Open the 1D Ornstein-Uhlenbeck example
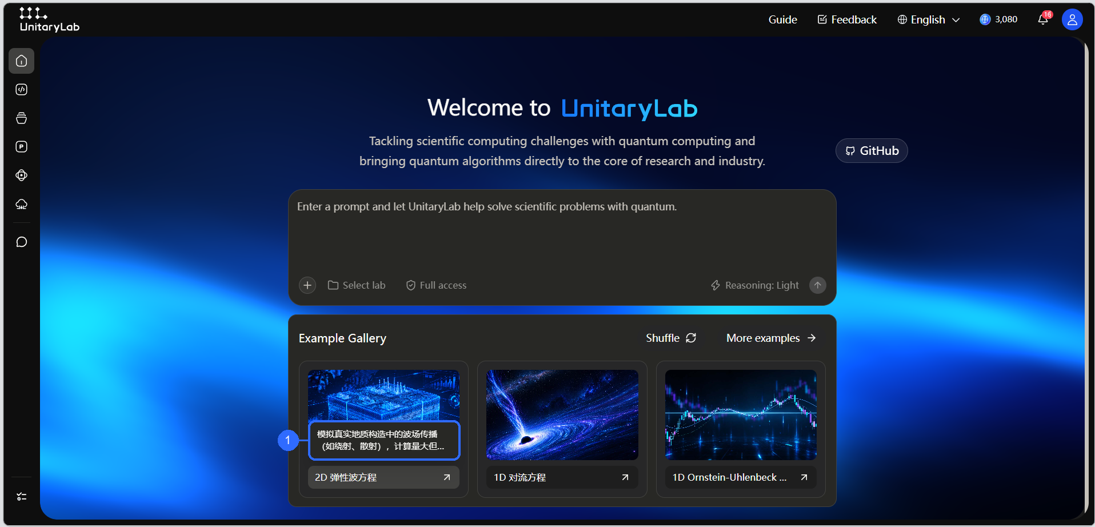Viewport: 1095px width, 527px height. click(x=741, y=477)
